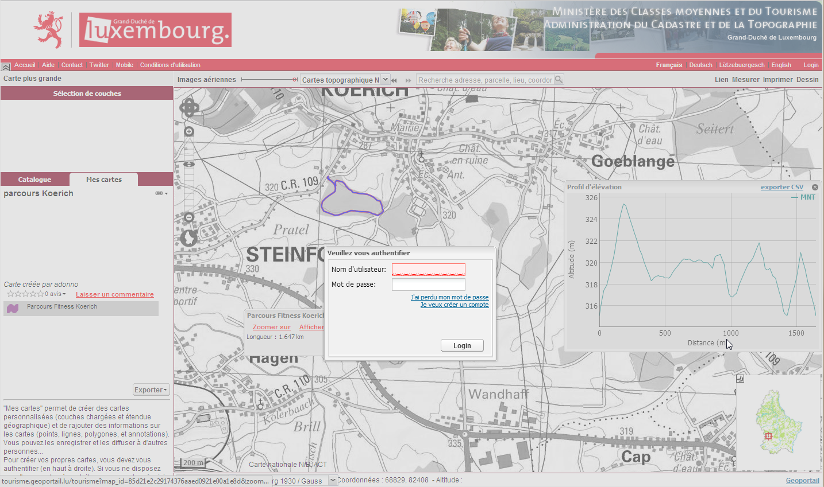This screenshot has height=487, width=824.
Task: Go to previous map view arrow
Action: 394,80
